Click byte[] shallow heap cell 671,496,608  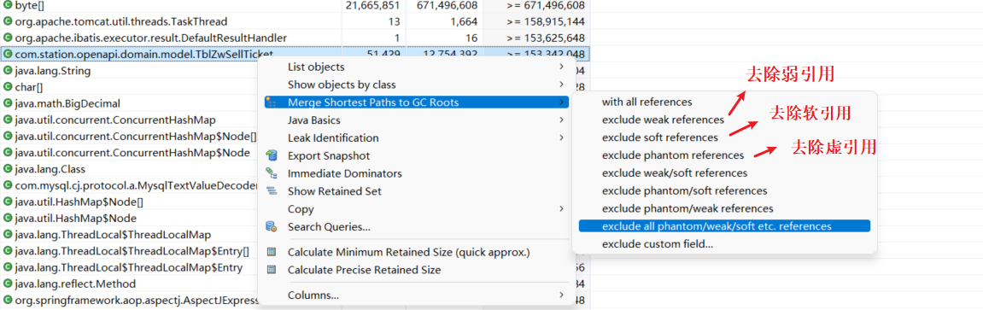click(x=446, y=5)
